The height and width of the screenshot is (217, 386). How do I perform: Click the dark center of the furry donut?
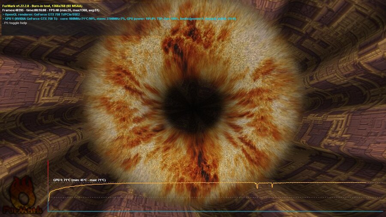pyautogui.click(x=193, y=107)
